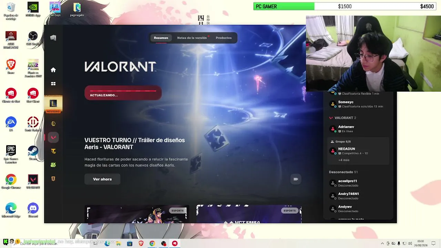Open Cliente de Riot desktop shortcut
Viewport: 441px width, 248px height.
[11, 95]
